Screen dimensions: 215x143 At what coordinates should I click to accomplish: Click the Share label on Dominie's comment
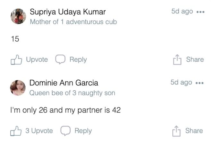point(194,131)
